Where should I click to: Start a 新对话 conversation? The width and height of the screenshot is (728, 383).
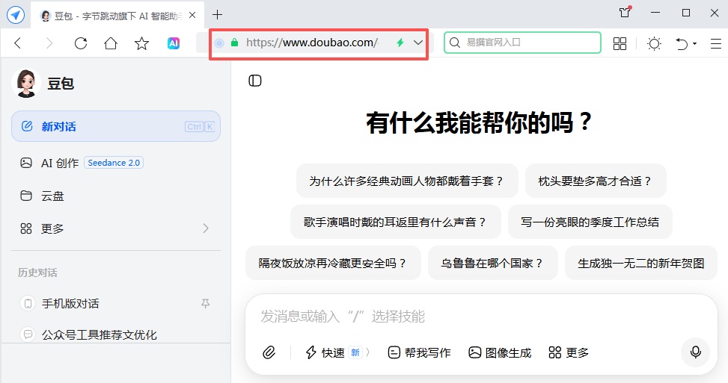coord(116,126)
